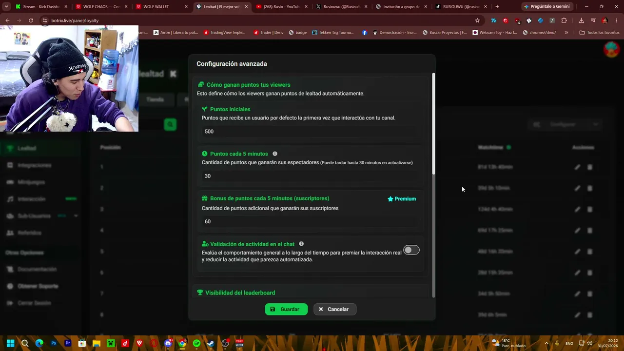Open a new browser tab

tap(497, 7)
